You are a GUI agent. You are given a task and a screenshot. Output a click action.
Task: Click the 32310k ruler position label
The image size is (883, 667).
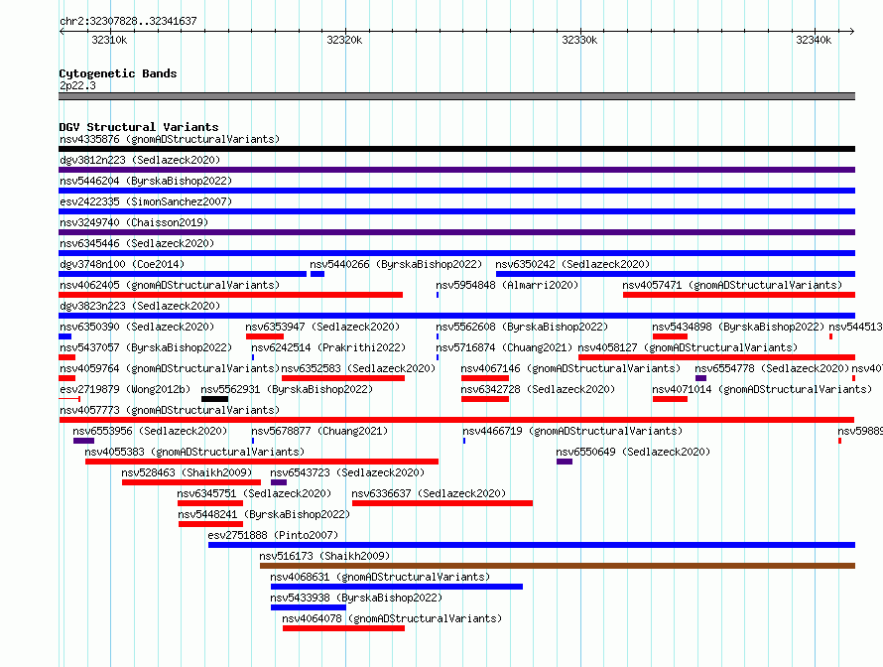[109, 40]
